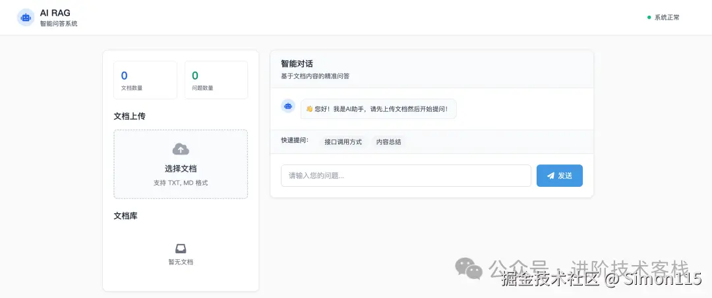Click the 支持 TXT, MD 格式 hint

[181, 183]
